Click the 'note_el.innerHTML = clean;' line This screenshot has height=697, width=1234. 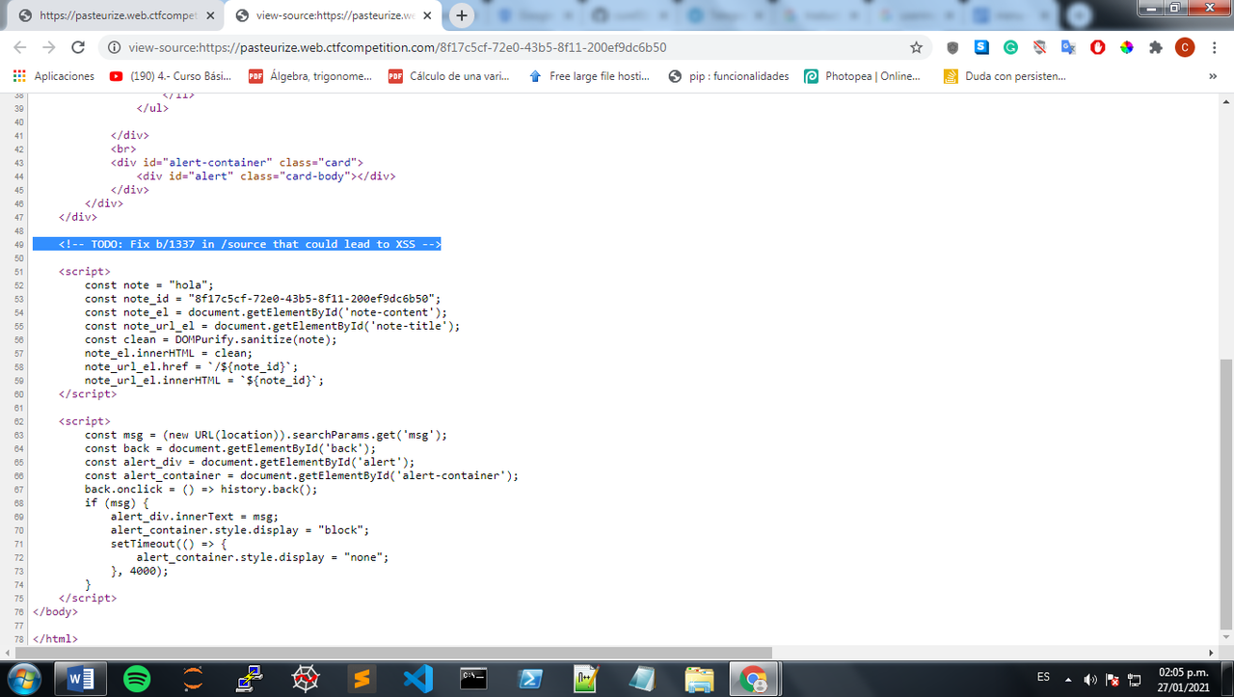tap(168, 353)
